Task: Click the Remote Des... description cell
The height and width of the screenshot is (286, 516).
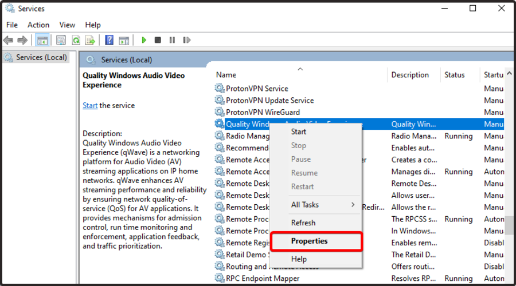Action: pos(413,183)
